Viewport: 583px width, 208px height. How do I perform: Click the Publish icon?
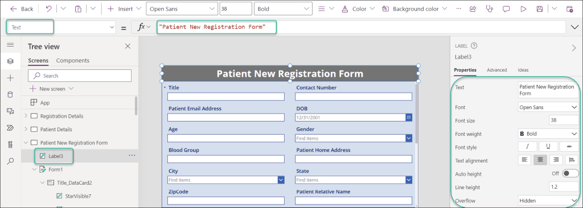point(569,9)
